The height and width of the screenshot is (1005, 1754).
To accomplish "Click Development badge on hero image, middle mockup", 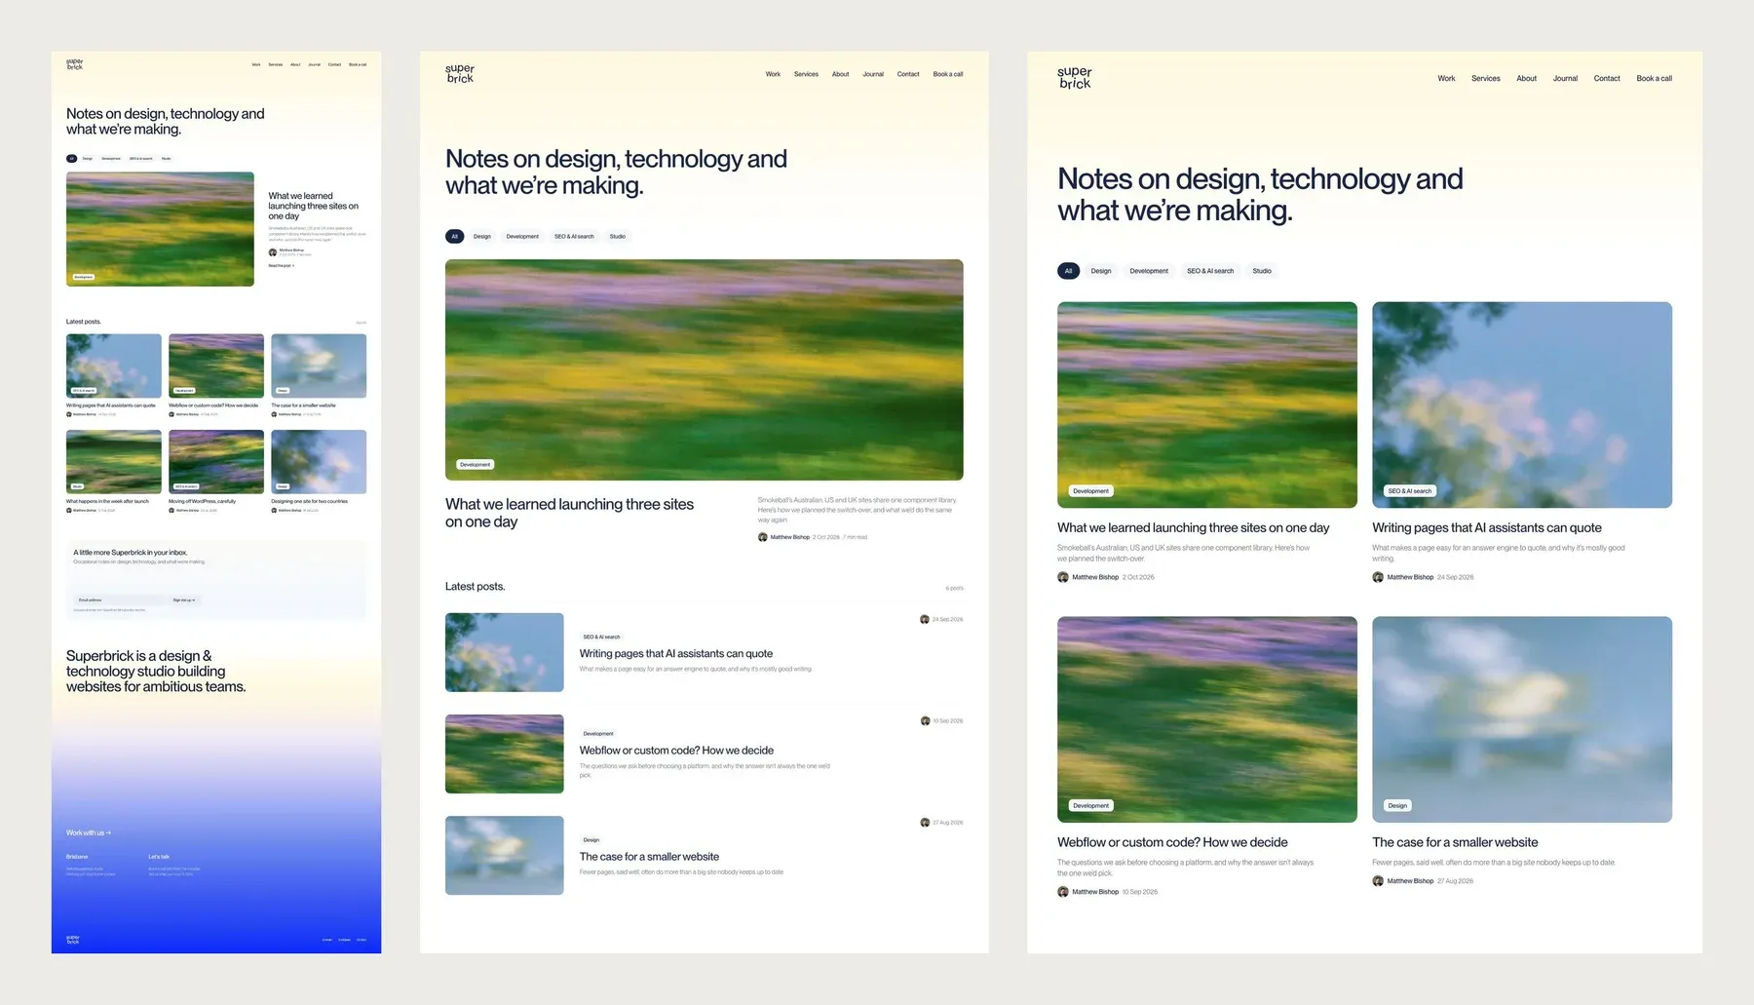I will point(476,465).
